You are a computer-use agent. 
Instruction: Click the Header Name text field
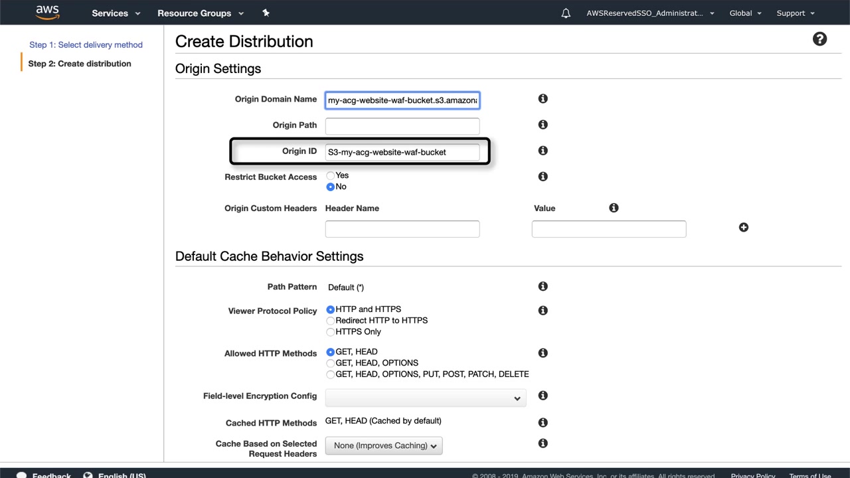coord(402,229)
